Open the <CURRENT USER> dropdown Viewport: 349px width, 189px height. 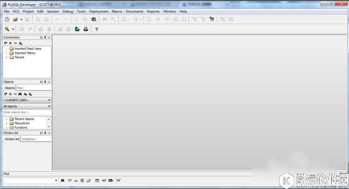click(x=49, y=100)
